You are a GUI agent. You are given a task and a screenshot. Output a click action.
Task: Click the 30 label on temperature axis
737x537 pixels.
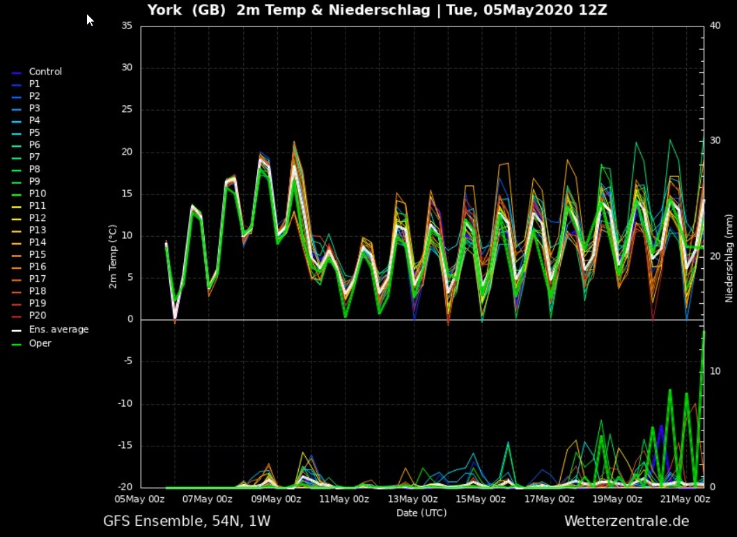pos(127,68)
